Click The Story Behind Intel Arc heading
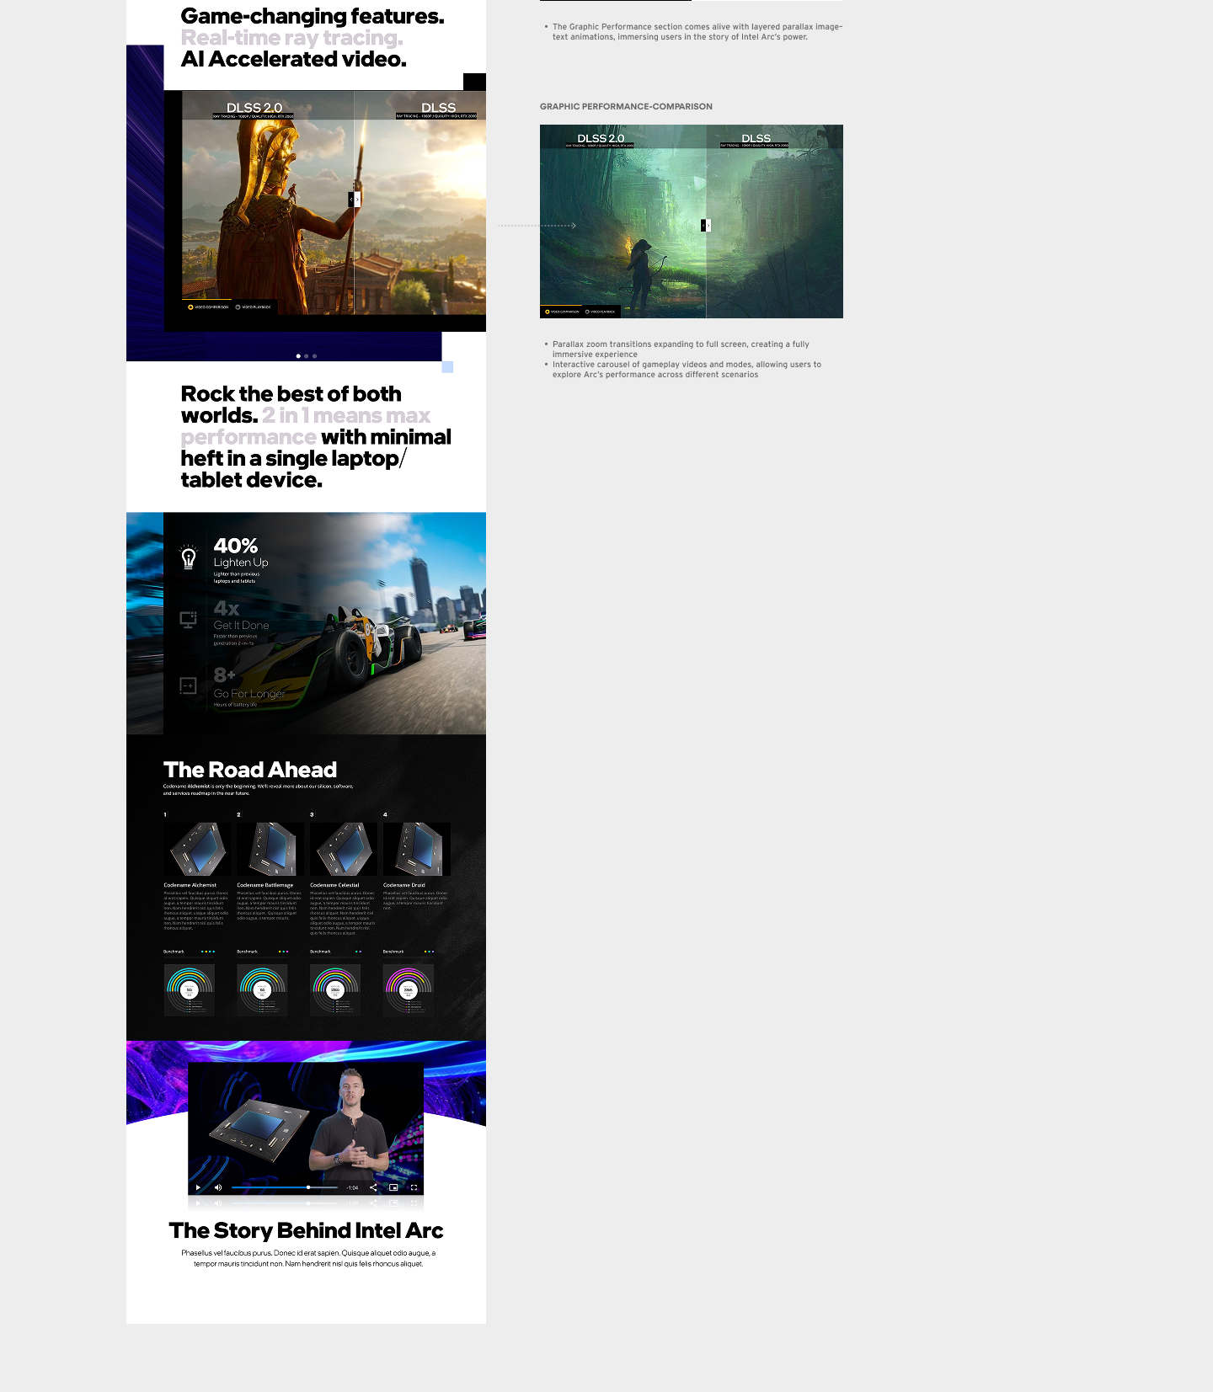 click(306, 1230)
